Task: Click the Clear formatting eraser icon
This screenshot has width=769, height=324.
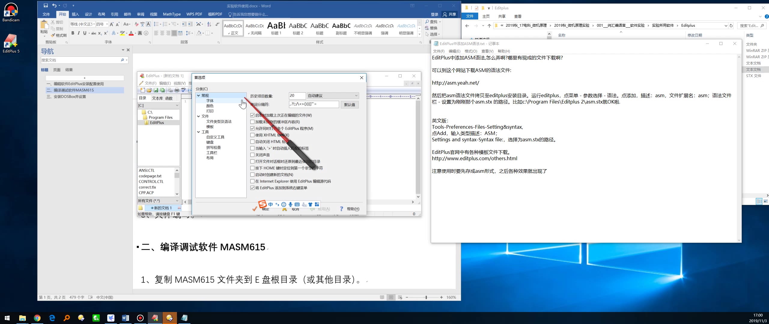Action: click(x=136, y=24)
